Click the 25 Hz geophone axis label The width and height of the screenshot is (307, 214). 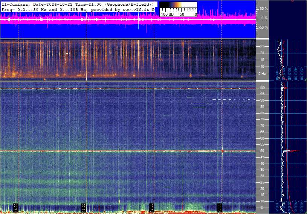(x=262, y=46)
